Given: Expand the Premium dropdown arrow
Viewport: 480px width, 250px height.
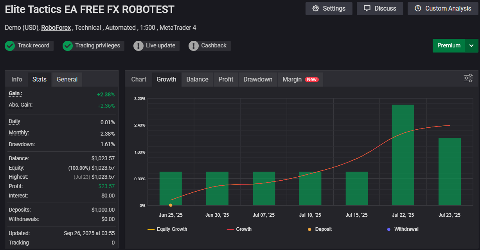Looking at the screenshot, I should (471, 45).
